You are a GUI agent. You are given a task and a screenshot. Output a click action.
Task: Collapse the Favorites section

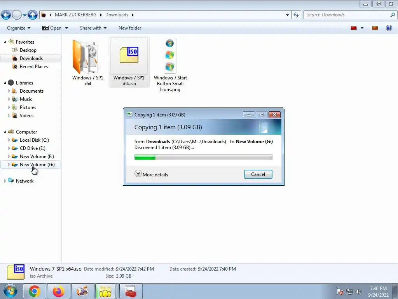tap(5, 42)
